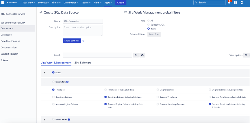Switch to the Jira Software tab
Image resolution: width=250 pixels, height=123 pixels.
(83, 63)
